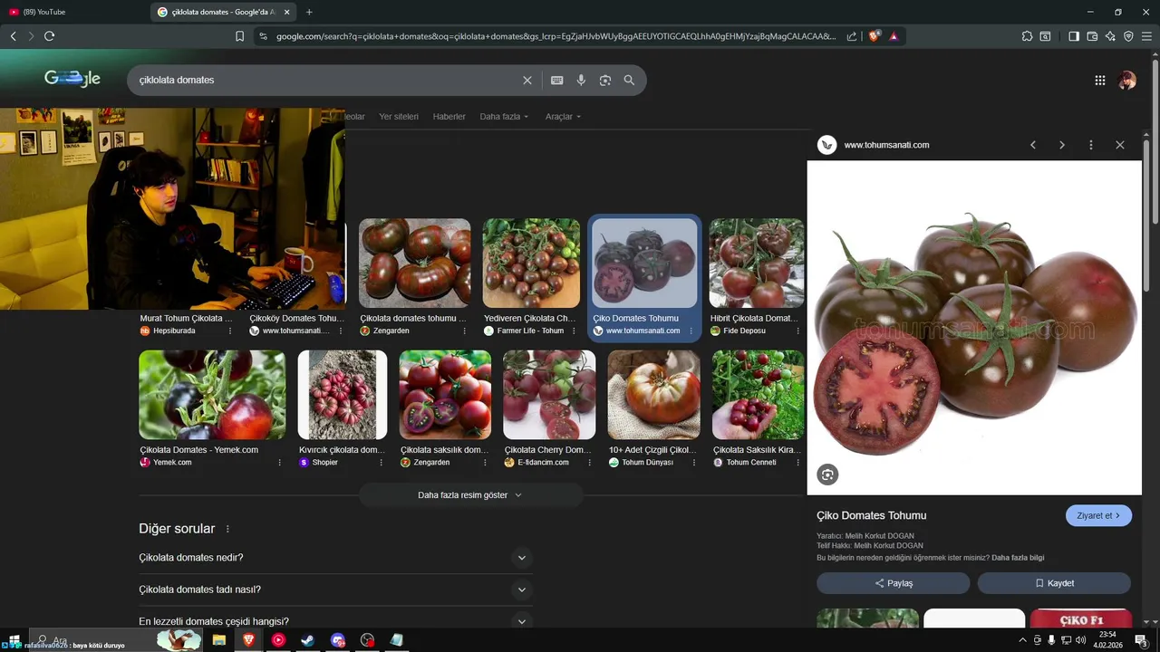1160x652 pixels.
Task: Open the Kıvırcık çikolata domates thumbnail
Action: point(343,395)
